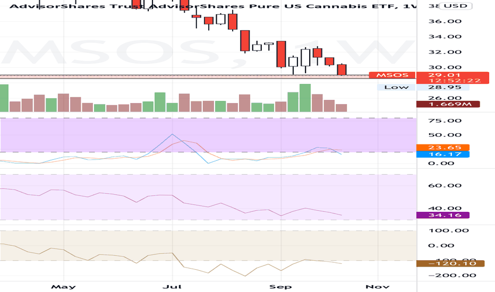Click the 50.00 oscillator axis label

coord(445,135)
